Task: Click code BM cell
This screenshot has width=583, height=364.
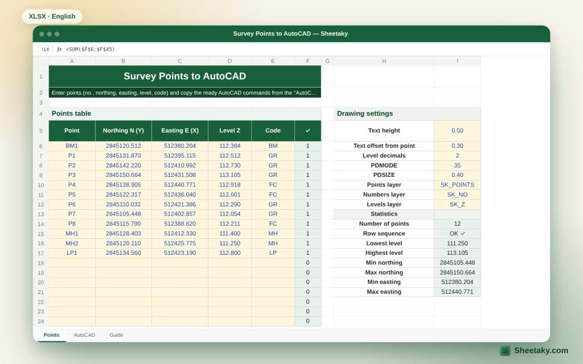Action: click(273, 146)
